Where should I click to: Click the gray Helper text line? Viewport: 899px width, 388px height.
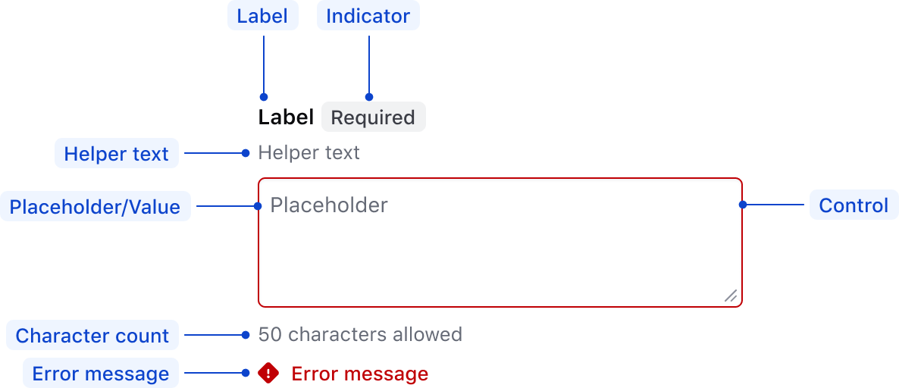(309, 153)
